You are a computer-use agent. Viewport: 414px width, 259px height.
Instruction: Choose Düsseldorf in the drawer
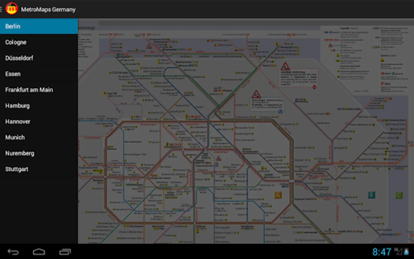pos(39,58)
